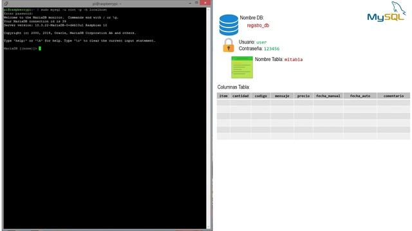Screen dimensions: 412x231
Task: Click the terminal title 'pi@raspberrypi'
Action: coord(107,4)
